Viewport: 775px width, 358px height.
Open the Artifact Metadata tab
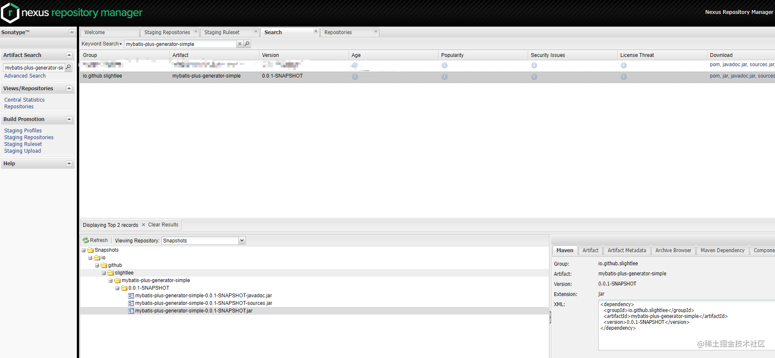(x=627, y=250)
